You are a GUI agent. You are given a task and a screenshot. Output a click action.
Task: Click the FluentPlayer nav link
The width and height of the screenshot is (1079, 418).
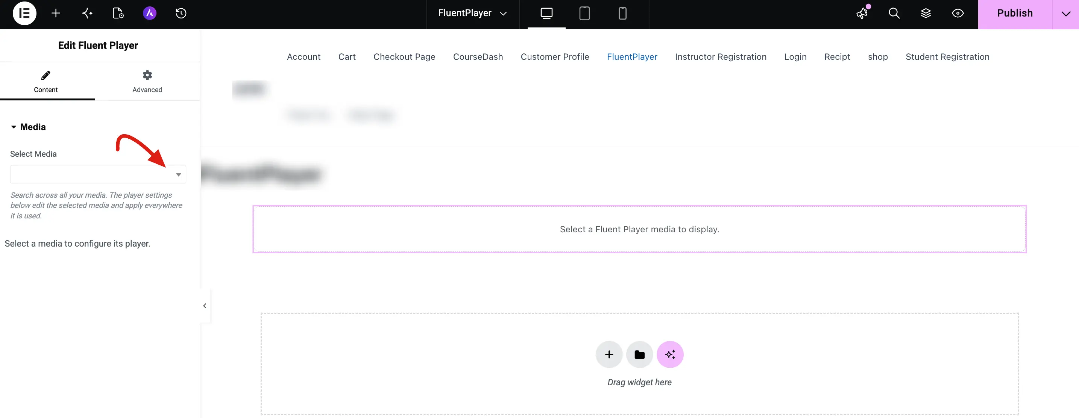pos(632,56)
